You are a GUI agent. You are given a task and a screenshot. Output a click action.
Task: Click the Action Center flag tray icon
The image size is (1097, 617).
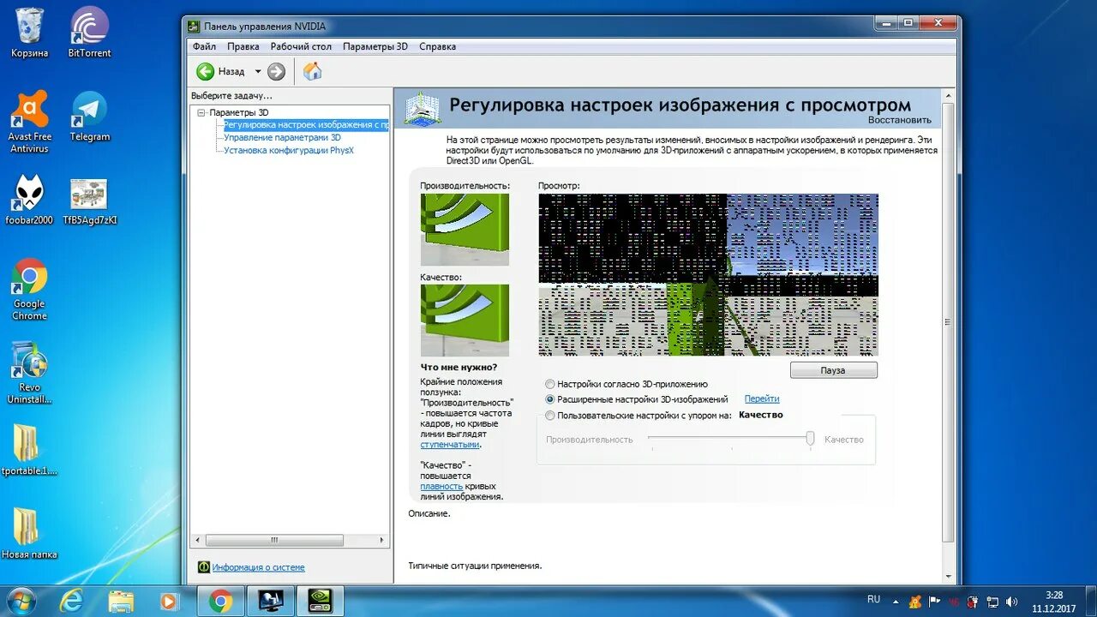[x=934, y=602]
